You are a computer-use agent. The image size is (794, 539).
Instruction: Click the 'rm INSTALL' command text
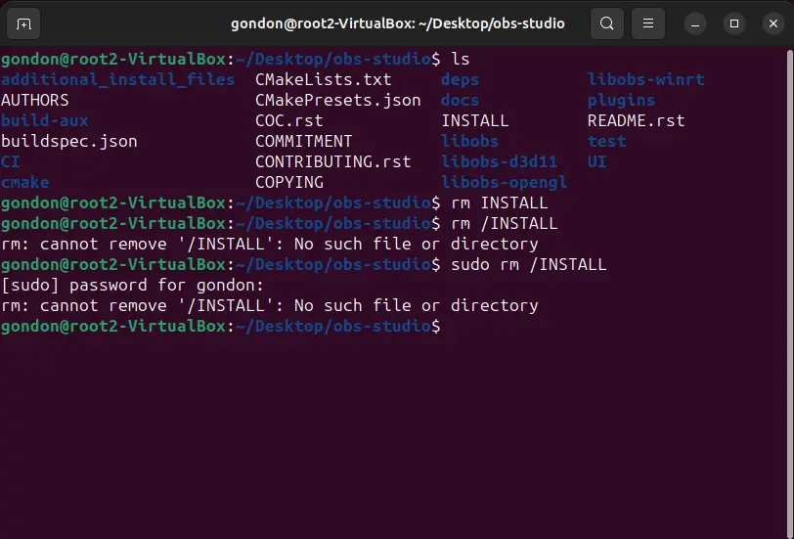pos(500,203)
